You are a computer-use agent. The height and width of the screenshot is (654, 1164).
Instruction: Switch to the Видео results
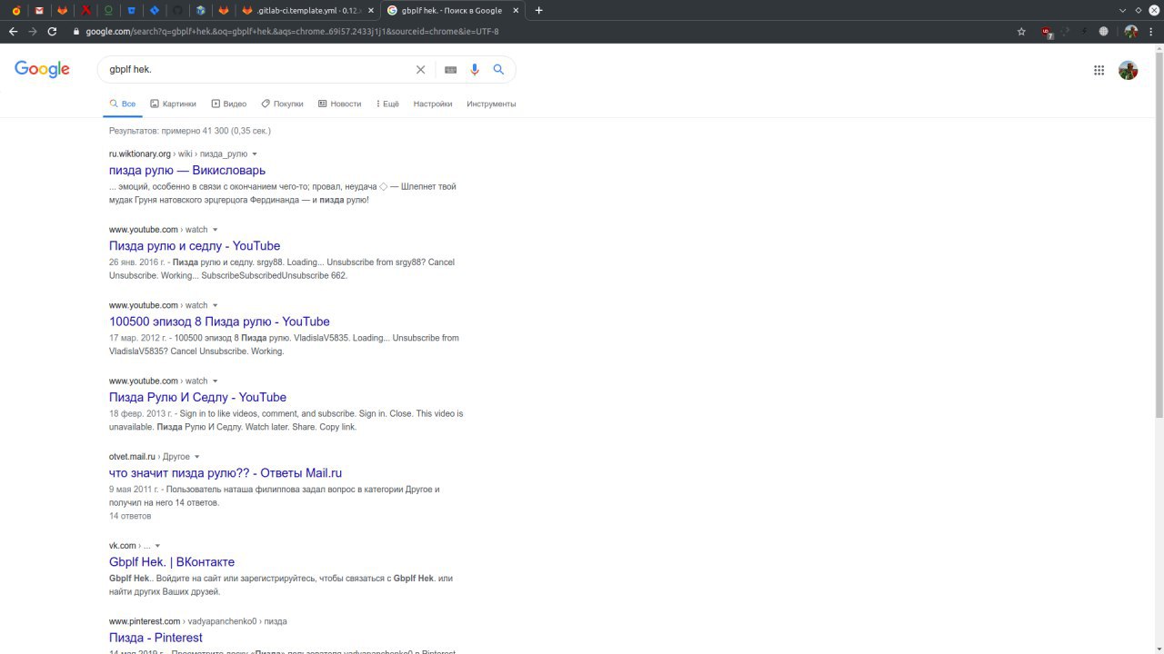click(228, 104)
